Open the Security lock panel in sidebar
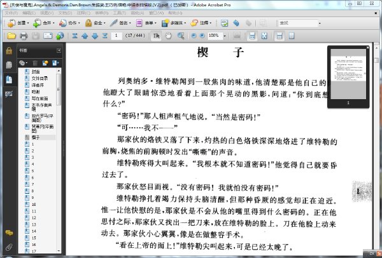This screenshot has width=382, height=258. (9, 51)
